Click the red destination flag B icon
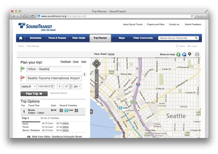 click(x=23, y=78)
